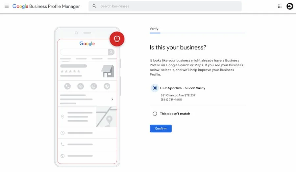Click the "Is this your business?" heading
296x172 pixels.
tap(178, 48)
